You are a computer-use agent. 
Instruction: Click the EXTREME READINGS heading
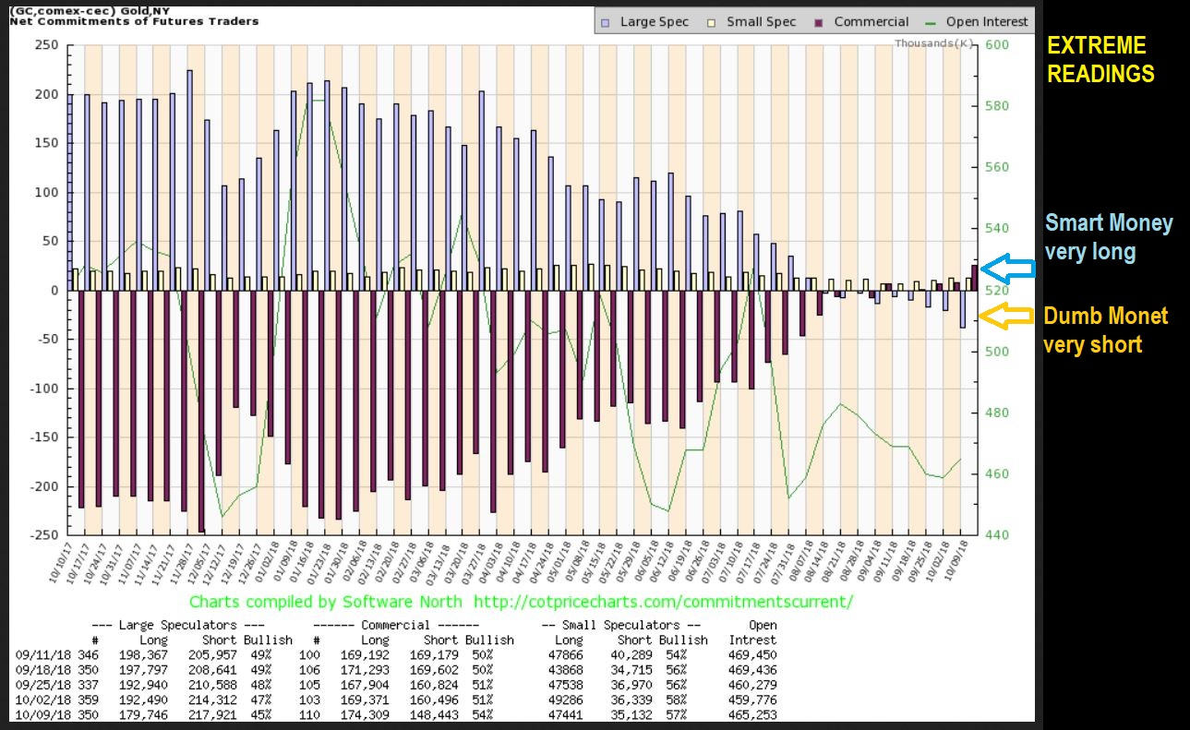(1100, 60)
